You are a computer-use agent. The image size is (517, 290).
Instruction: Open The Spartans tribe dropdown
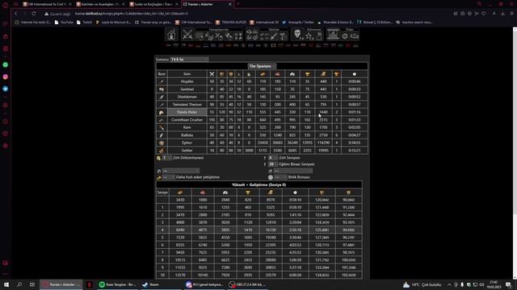click(262, 66)
